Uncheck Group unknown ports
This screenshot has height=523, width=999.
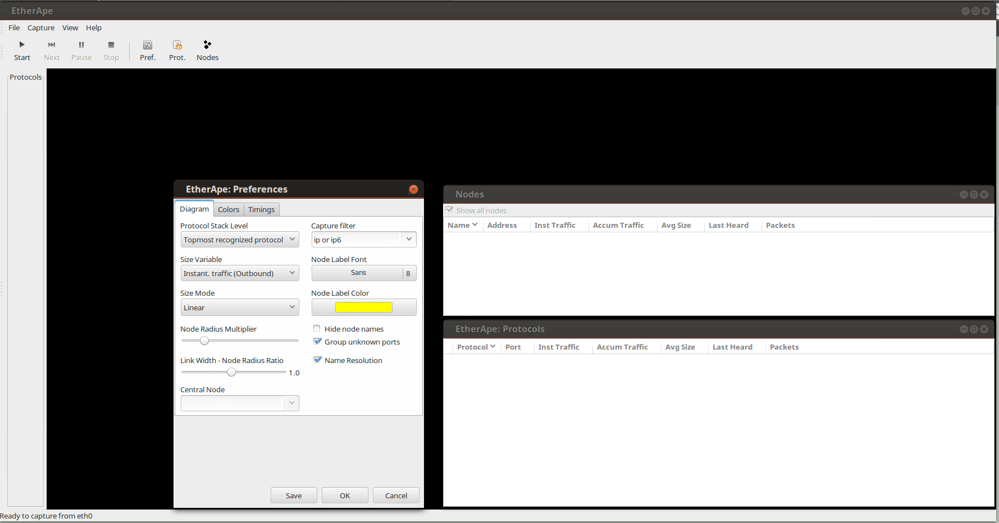click(317, 341)
